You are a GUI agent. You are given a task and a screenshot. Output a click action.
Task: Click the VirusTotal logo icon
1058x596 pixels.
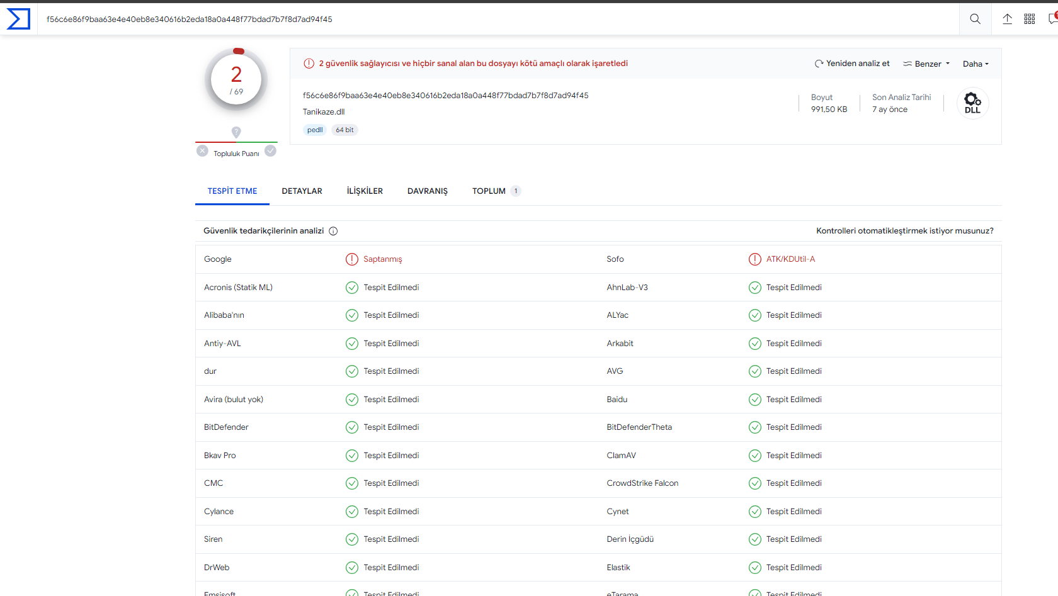coord(18,19)
